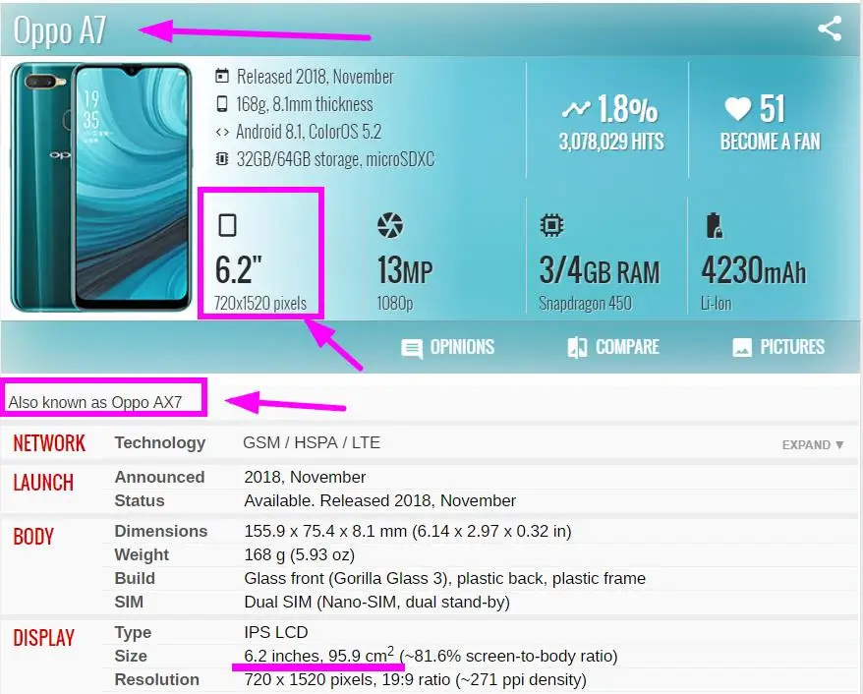Click the Build spec label
Screen dimensions: 863x694
[x=135, y=578]
